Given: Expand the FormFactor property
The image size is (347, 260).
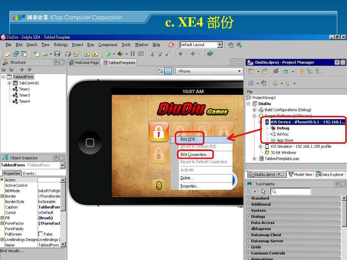Looking at the screenshot, I should [2, 223].
